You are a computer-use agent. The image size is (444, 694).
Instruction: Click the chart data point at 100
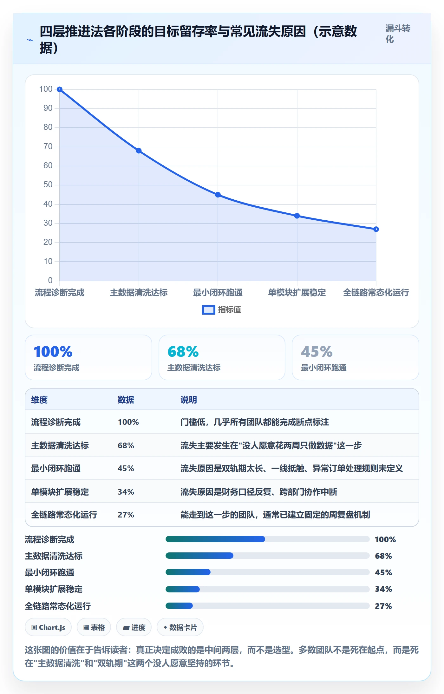pos(60,90)
